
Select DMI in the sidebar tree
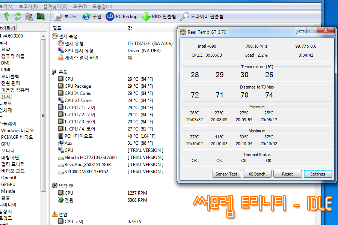pos(5,63)
